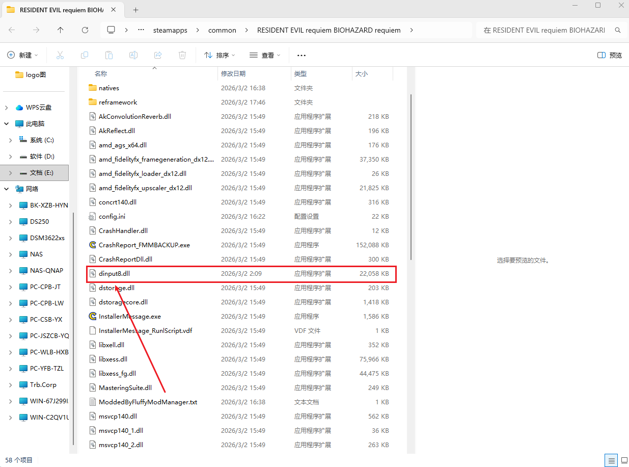The width and height of the screenshot is (629, 467).
Task: Go up one directory level
Action: click(61, 30)
